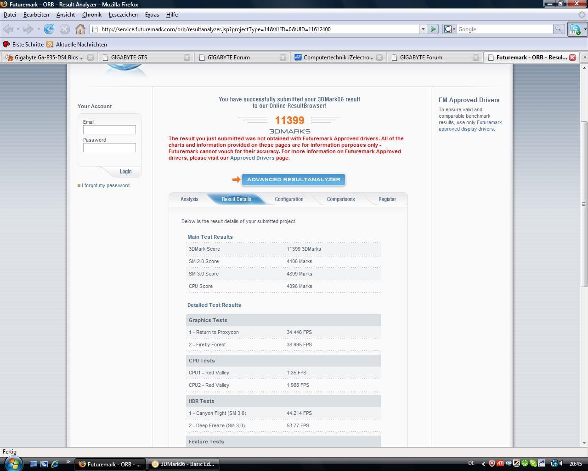
Task: Open the Chronik menu
Action: coord(92,15)
